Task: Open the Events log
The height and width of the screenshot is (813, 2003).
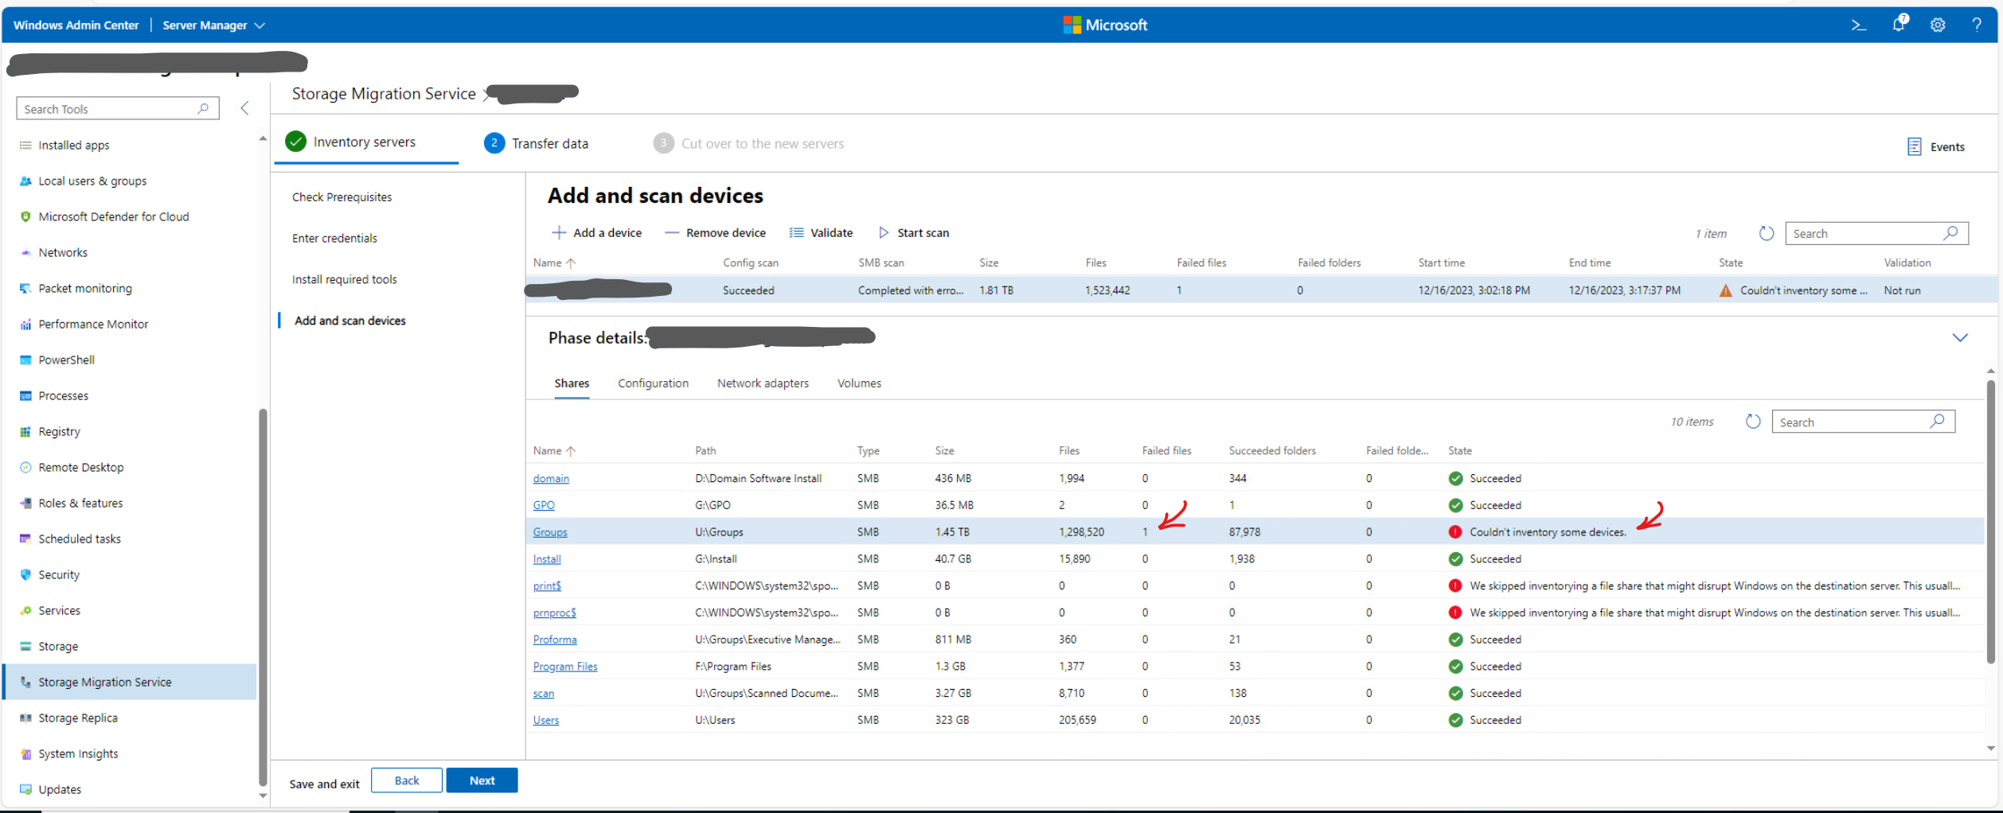Action: pos(1936,146)
